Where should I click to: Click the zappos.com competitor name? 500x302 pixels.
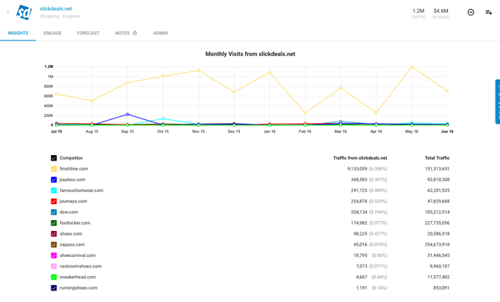click(73, 245)
